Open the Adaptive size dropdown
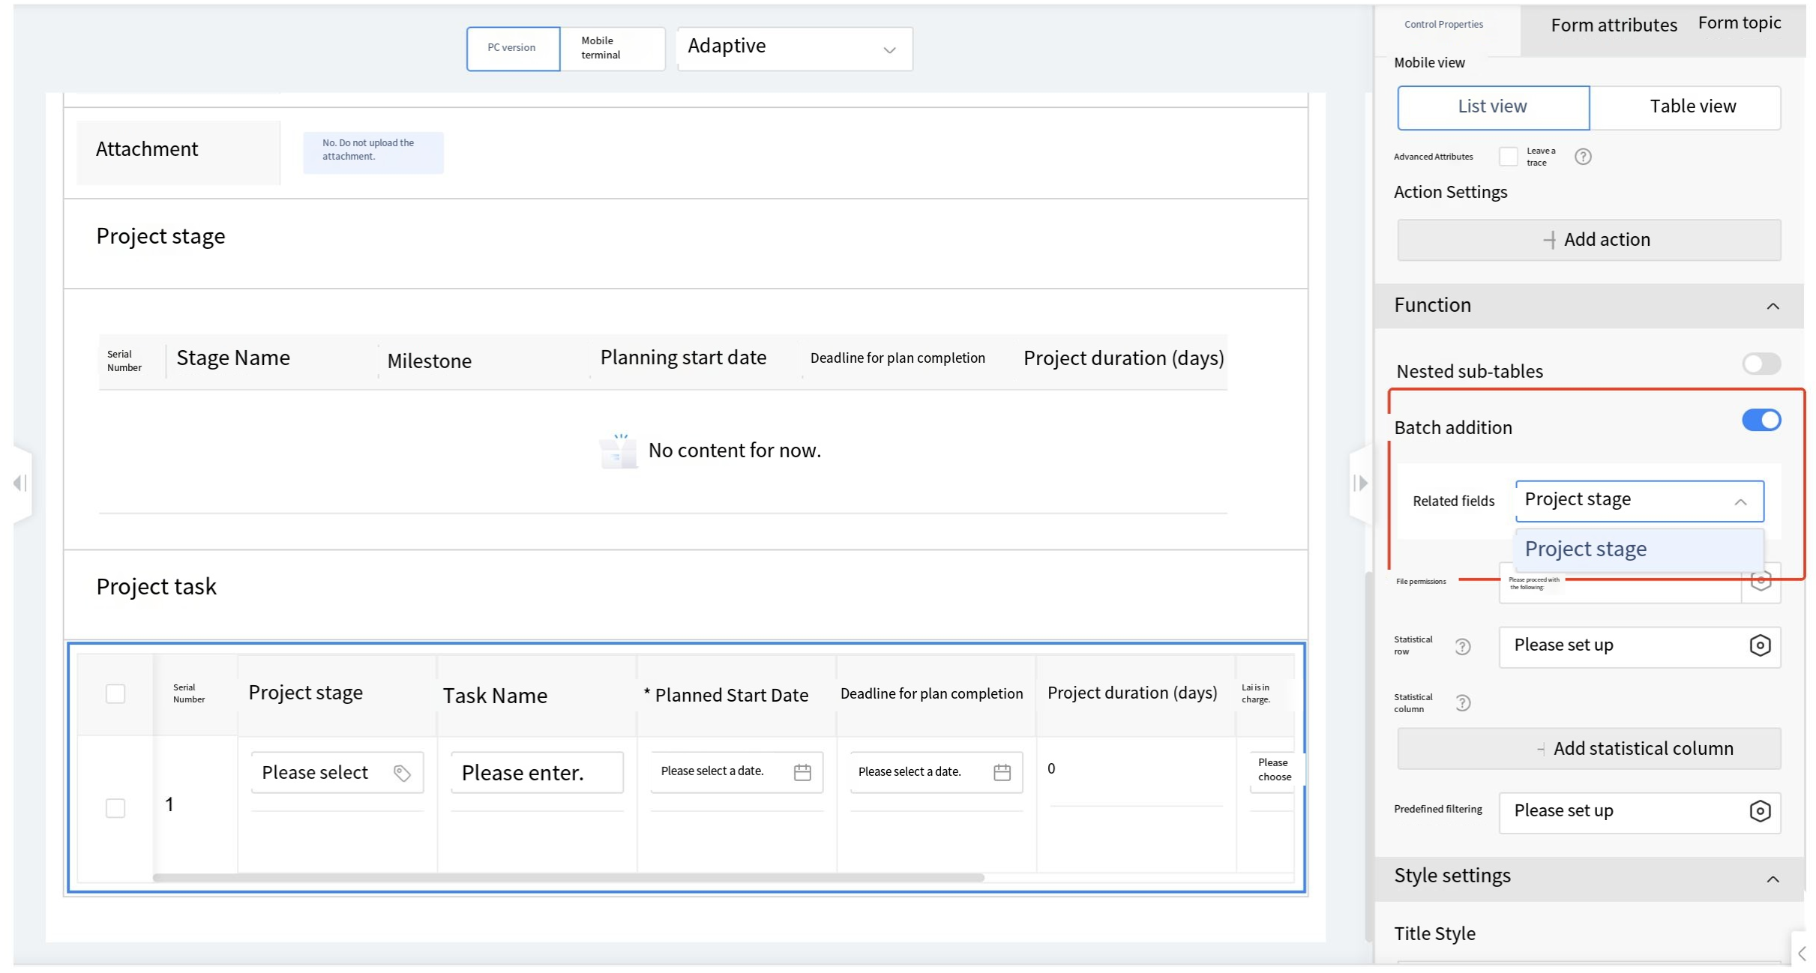 pyautogui.click(x=794, y=49)
